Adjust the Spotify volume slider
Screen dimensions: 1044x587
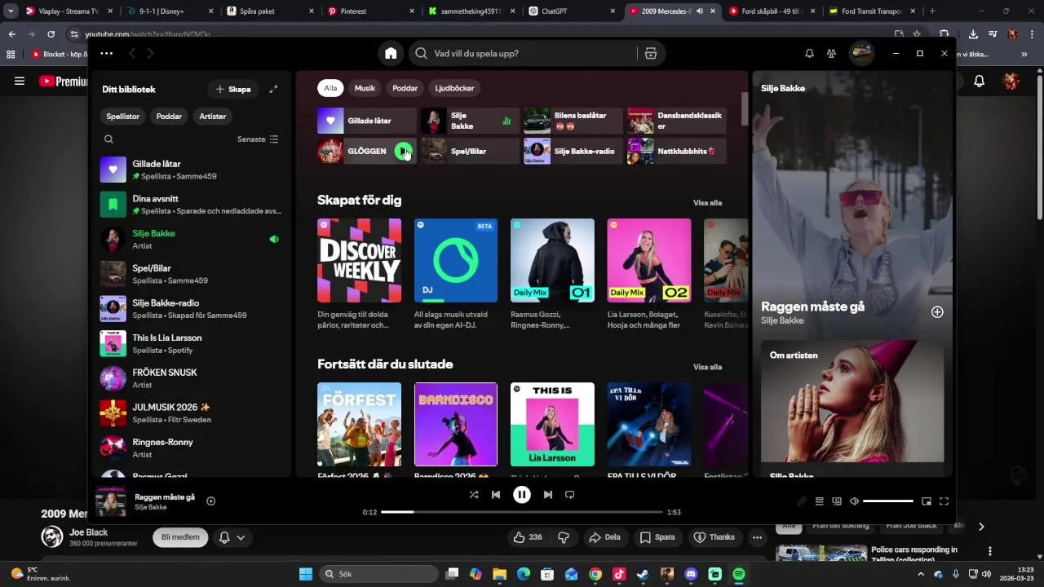(888, 501)
